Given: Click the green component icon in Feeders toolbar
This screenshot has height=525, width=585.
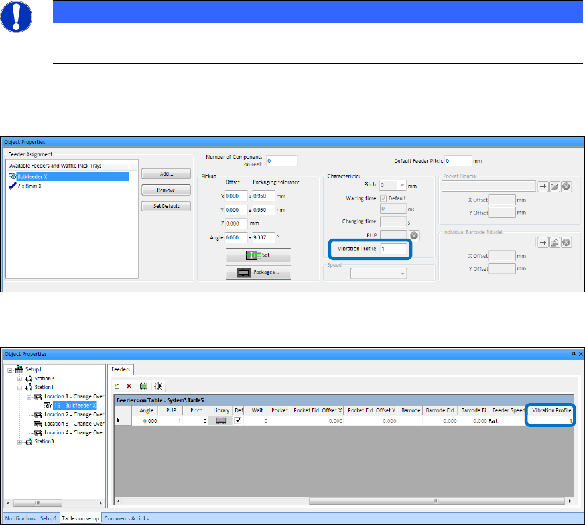Looking at the screenshot, I should [x=143, y=386].
